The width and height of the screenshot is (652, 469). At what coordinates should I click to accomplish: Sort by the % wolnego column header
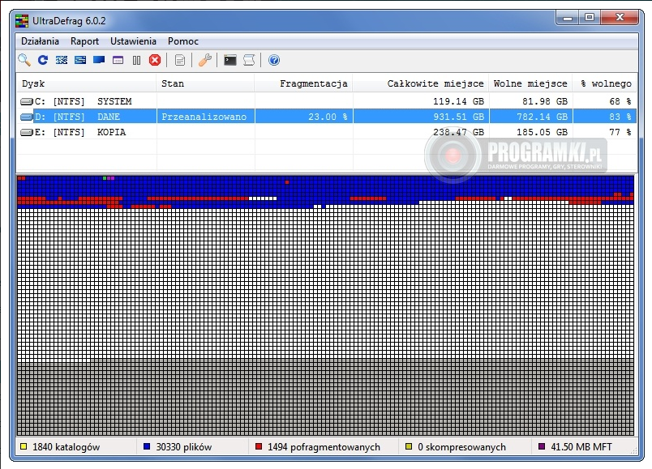tap(605, 83)
